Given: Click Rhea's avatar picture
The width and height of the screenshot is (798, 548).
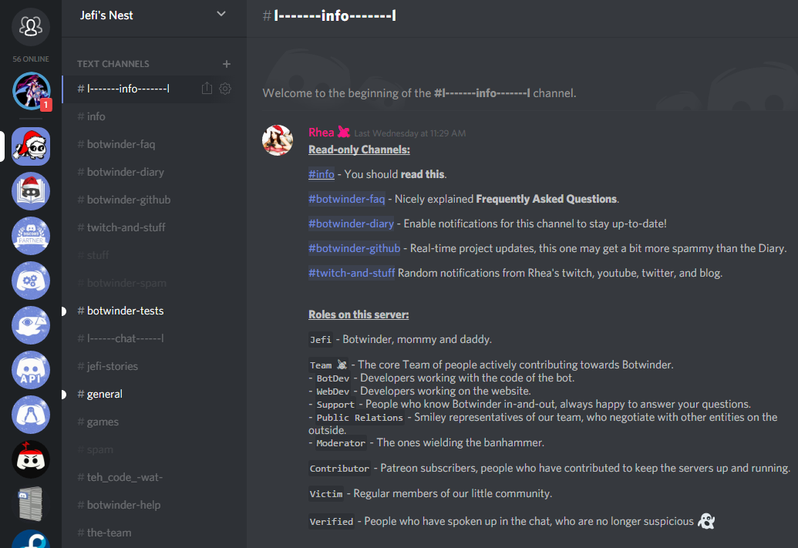Looking at the screenshot, I should point(278,140).
